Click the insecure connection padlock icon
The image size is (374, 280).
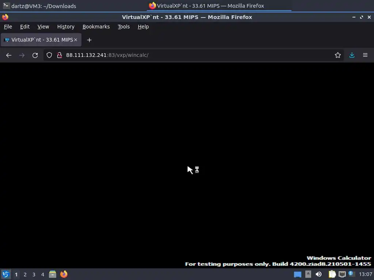pos(60,55)
